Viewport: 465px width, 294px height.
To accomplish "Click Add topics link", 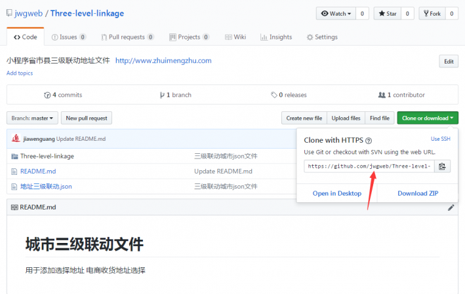I will [20, 73].
